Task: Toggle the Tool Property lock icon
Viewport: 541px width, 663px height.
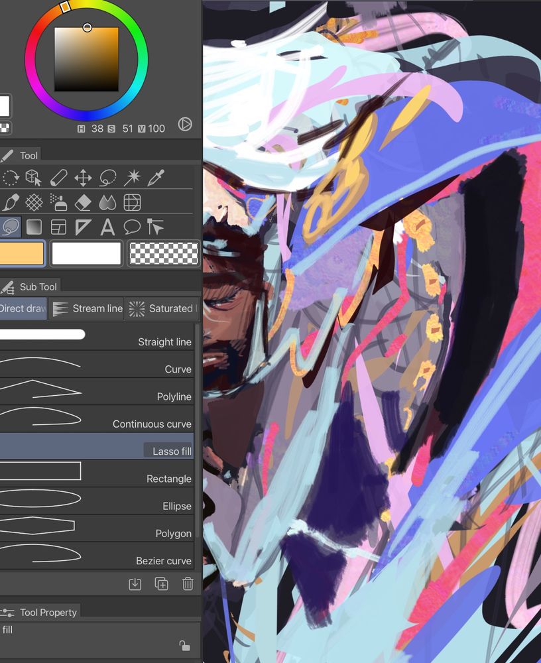Action: pyautogui.click(x=184, y=646)
